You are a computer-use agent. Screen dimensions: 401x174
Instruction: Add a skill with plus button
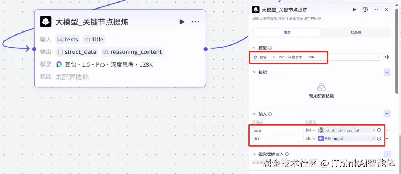(387, 73)
